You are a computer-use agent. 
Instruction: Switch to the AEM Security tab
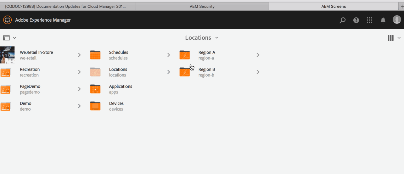tap(202, 6)
